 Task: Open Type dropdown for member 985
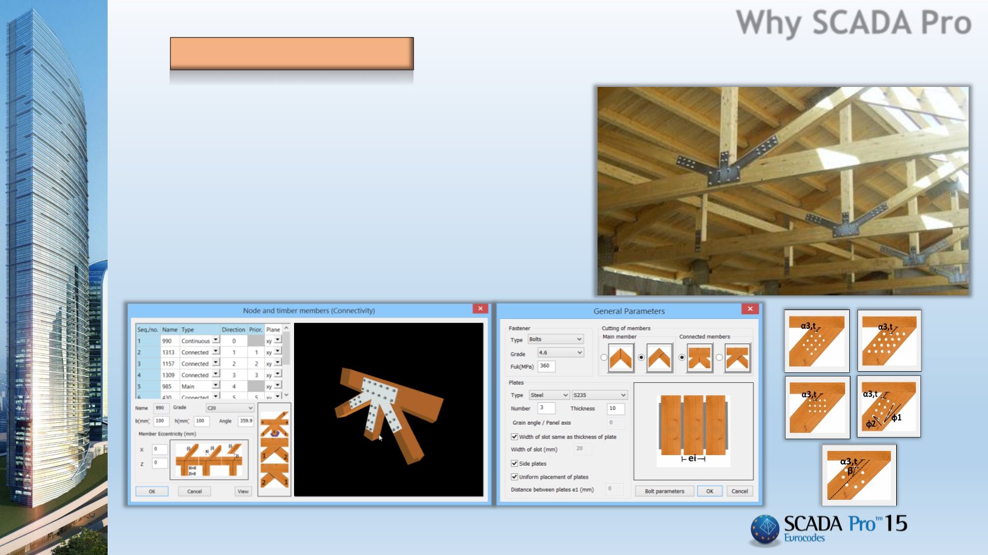[x=216, y=385]
